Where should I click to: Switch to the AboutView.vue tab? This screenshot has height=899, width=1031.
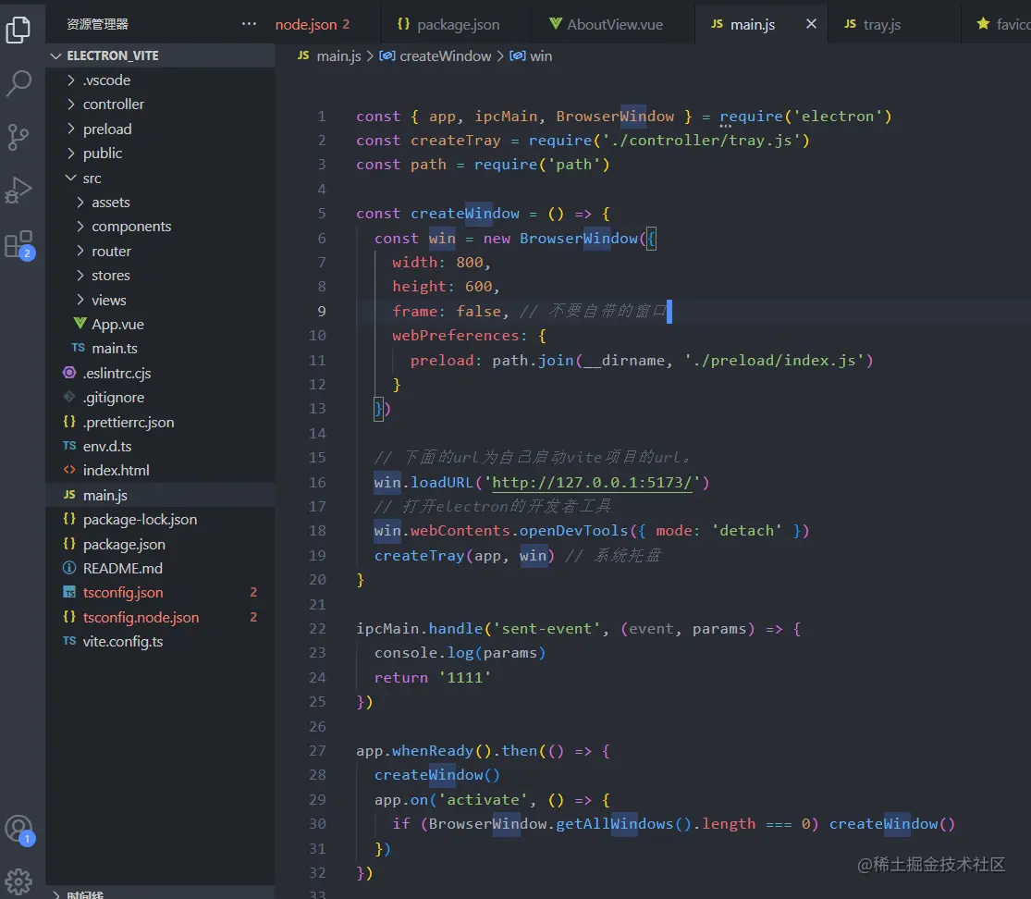[x=607, y=24]
